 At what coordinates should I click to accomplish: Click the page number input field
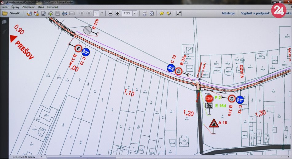point(96,13)
